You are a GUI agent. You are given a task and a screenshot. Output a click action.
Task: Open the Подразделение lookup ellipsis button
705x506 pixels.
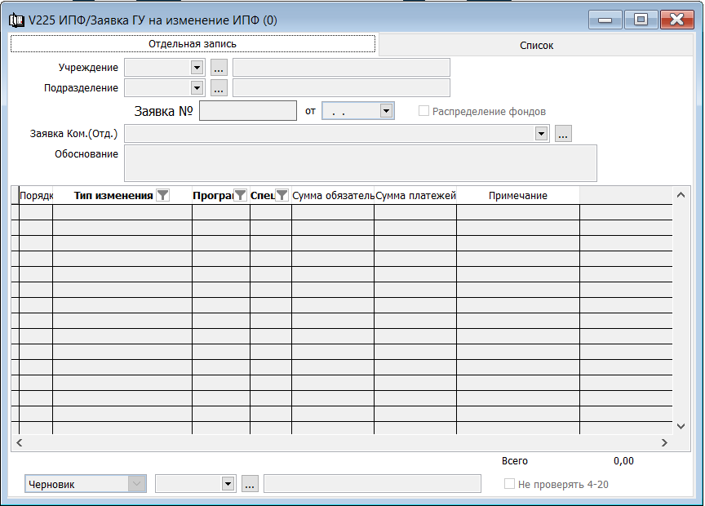click(219, 88)
